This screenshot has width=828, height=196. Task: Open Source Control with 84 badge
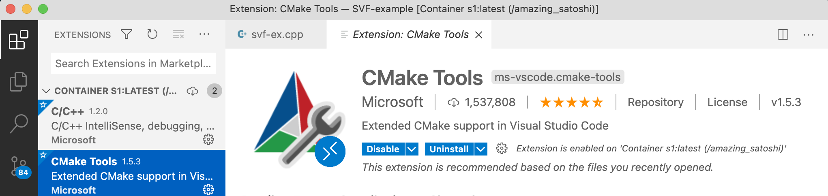(x=19, y=167)
